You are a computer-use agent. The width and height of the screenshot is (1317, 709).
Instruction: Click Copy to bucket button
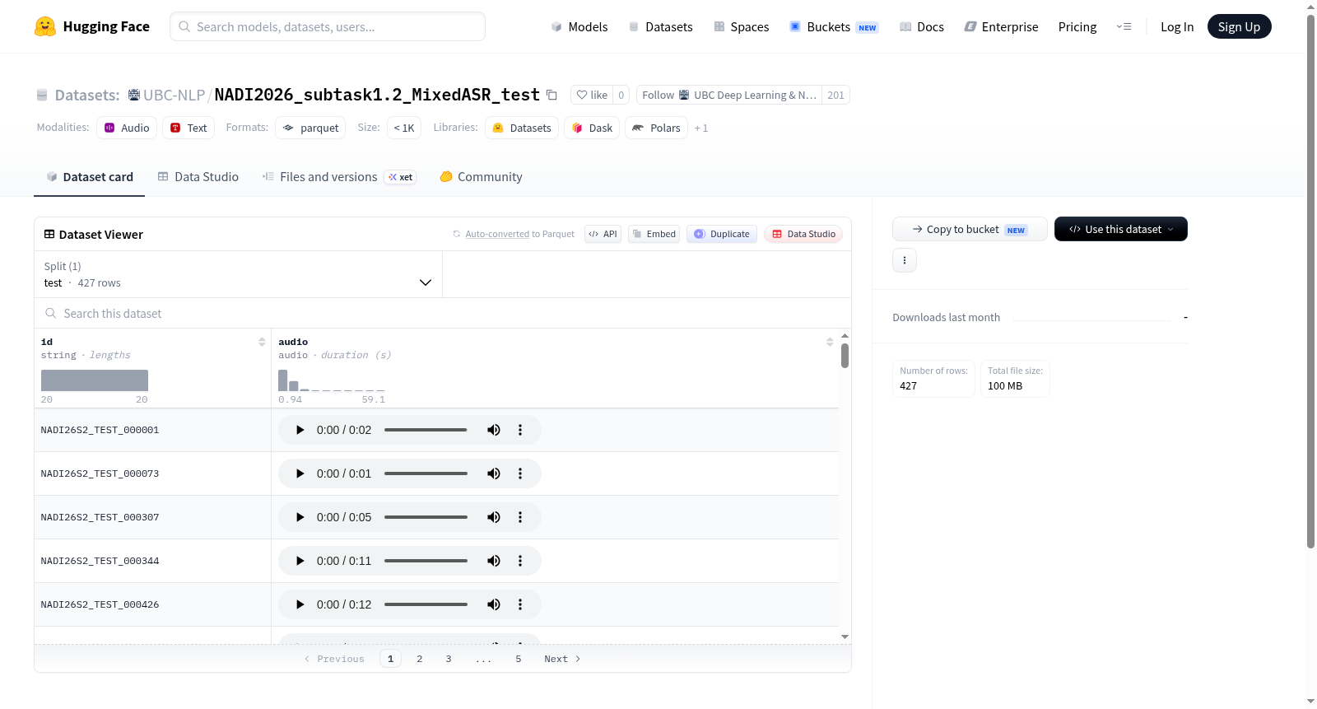coord(970,229)
